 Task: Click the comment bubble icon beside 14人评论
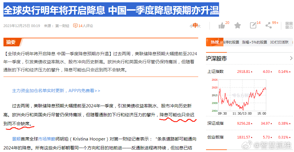coord(75,26)
